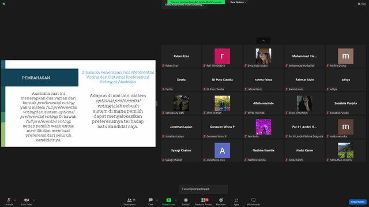Screen dimensions: 369x207
Task: Click the 1 unassigned participant notice
Action: click(204, 189)
